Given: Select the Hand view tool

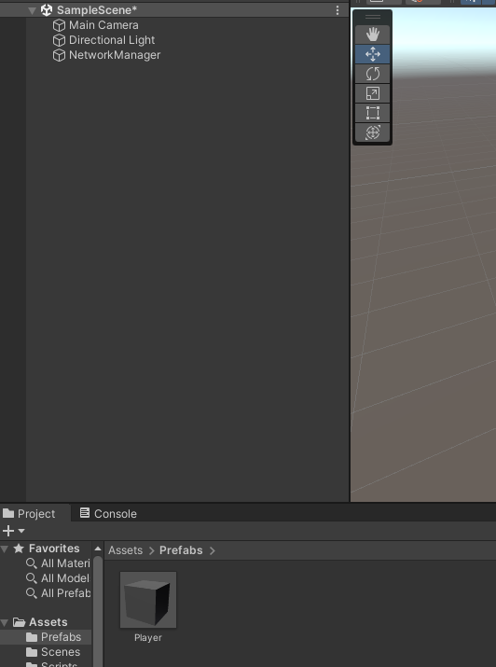Looking at the screenshot, I should coord(372,35).
